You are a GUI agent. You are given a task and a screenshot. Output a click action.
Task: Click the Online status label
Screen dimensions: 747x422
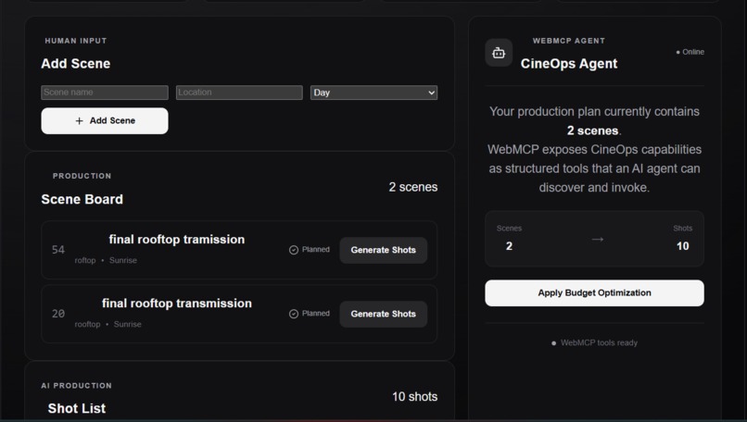click(693, 52)
